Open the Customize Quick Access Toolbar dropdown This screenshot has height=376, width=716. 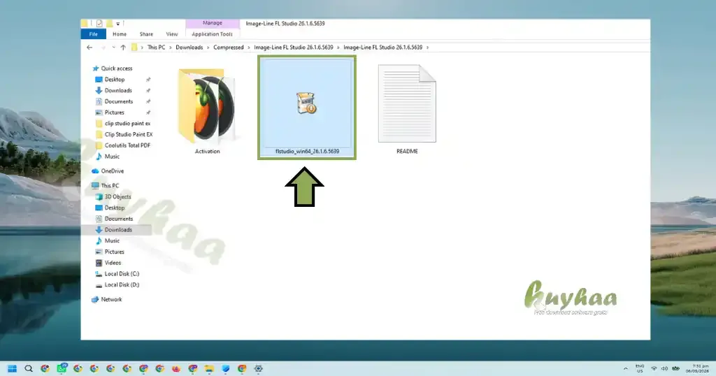coord(117,23)
